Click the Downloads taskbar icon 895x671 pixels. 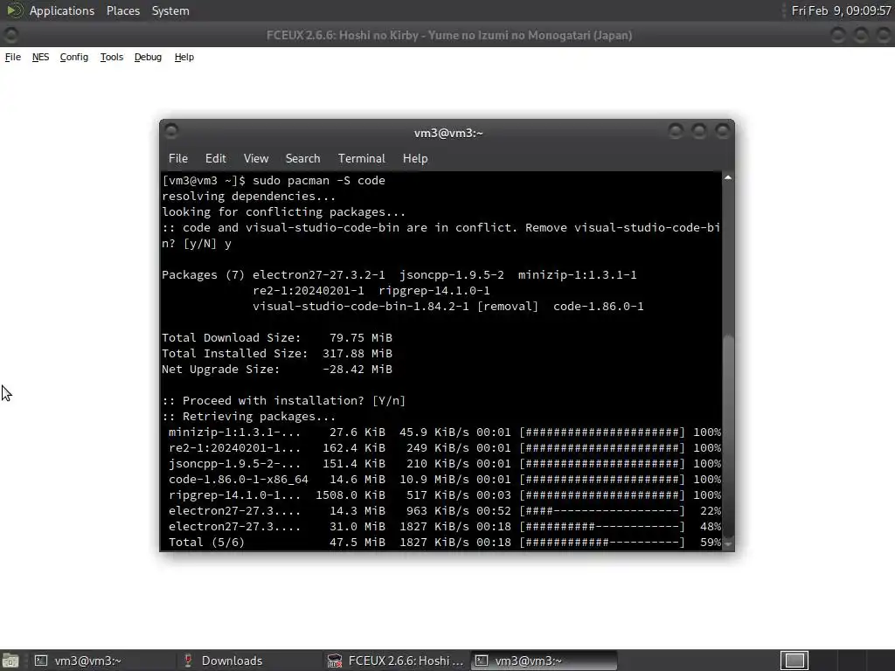pos(188,661)
